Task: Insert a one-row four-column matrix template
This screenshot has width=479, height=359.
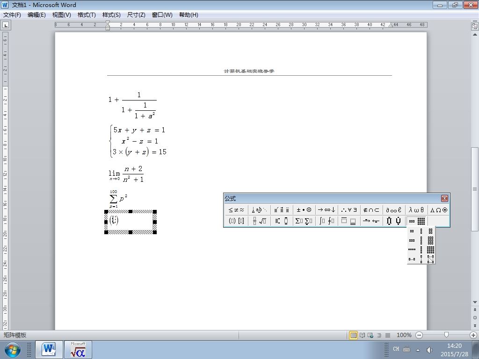Action: tap(412, 250)
